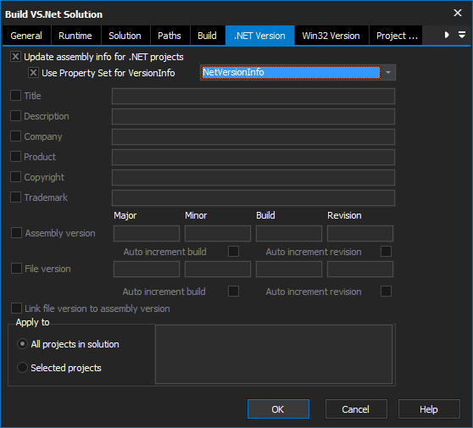Click Assembly version Minor field
This screenshot has width=473, height=428.
pos(218,233)
